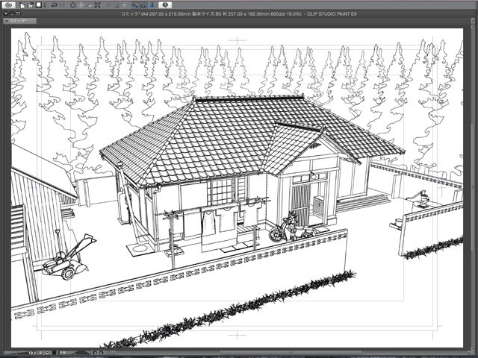Click the 19.0 zoom value field
The height and width of the screenshot is (358, 478).
[x=32, y=353]
